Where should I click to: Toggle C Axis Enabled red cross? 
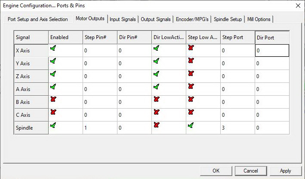click(53, 112)
